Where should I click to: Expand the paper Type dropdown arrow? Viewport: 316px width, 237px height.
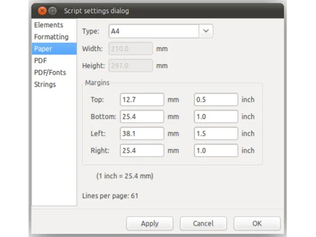click(x=206, y=31)
